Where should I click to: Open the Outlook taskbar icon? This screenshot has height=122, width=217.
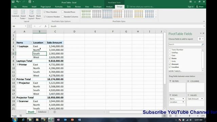pyautogui.click(x=65, y=120)
